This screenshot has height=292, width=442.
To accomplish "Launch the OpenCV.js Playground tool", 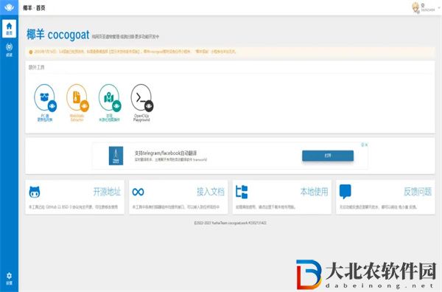I will (x=141, y=97).
